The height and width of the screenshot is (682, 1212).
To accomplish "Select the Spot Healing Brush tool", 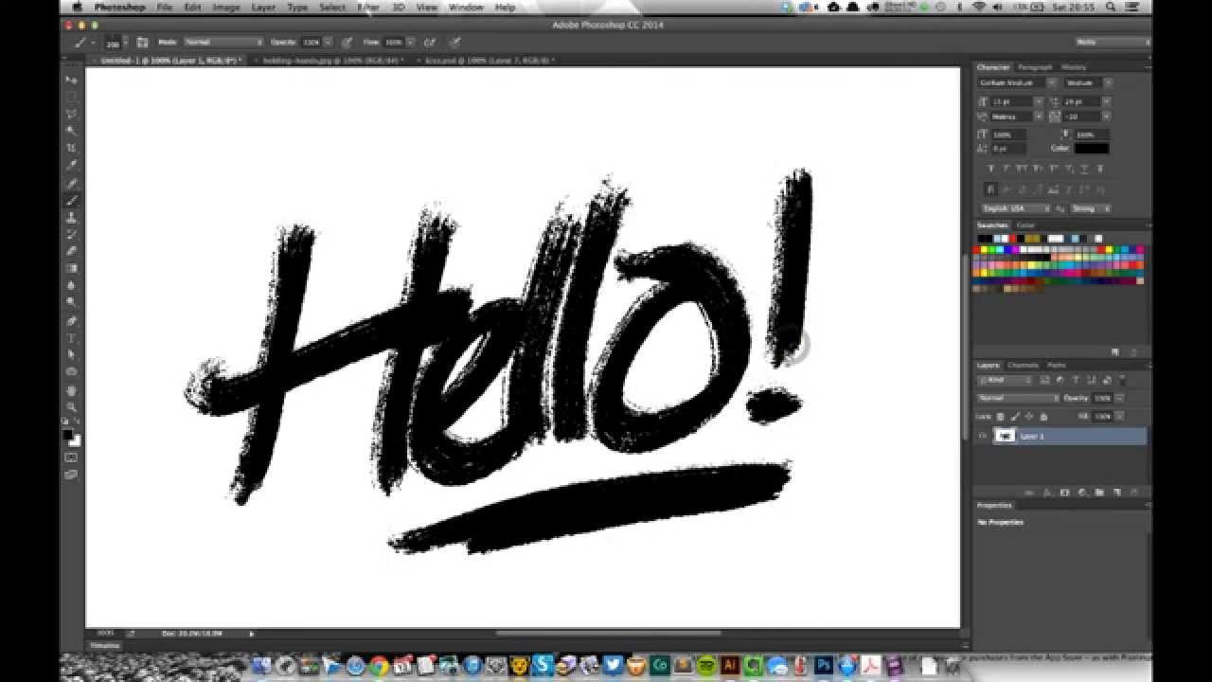I will (x=71, y=183).
